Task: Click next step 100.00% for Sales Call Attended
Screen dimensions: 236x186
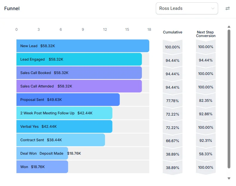Action: point(205,87)
